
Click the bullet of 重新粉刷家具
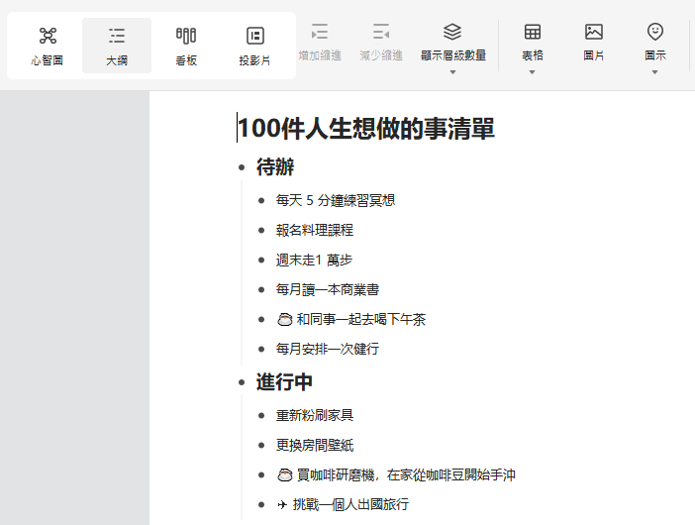point(261,416)
